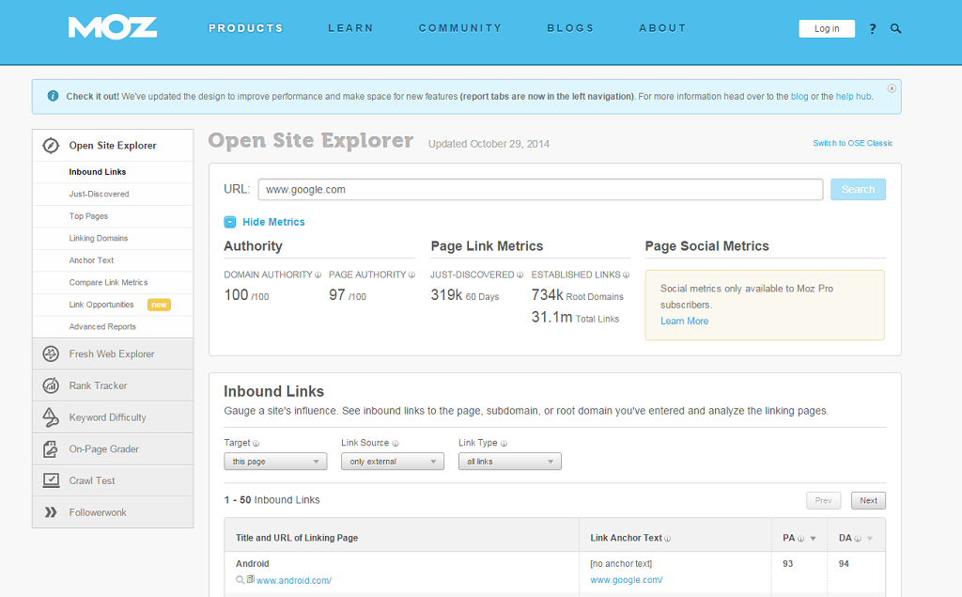Click info icon beside Target label
Screen dimensions: 962x597
(x=256, y=444)
